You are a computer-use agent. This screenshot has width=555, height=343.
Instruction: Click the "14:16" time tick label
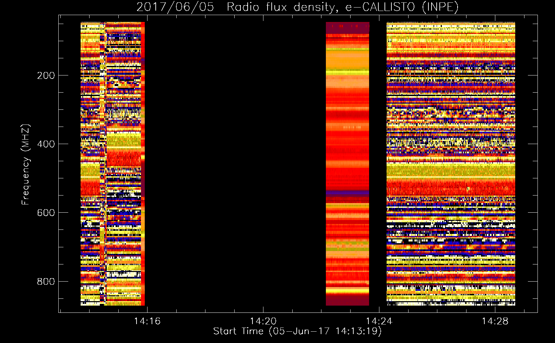147,321
